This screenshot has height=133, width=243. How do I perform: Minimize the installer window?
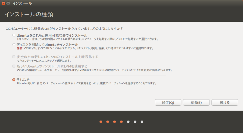pyautogui.click(x=8, y=3)
